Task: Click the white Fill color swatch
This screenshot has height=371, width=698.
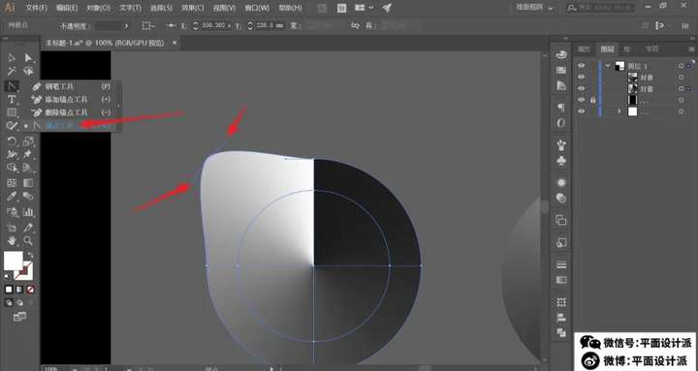Action: point(13,261)
